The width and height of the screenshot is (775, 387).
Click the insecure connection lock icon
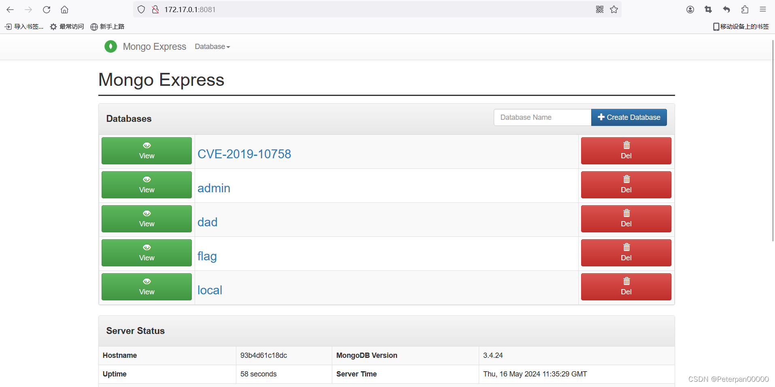click(x=155, y=9)
